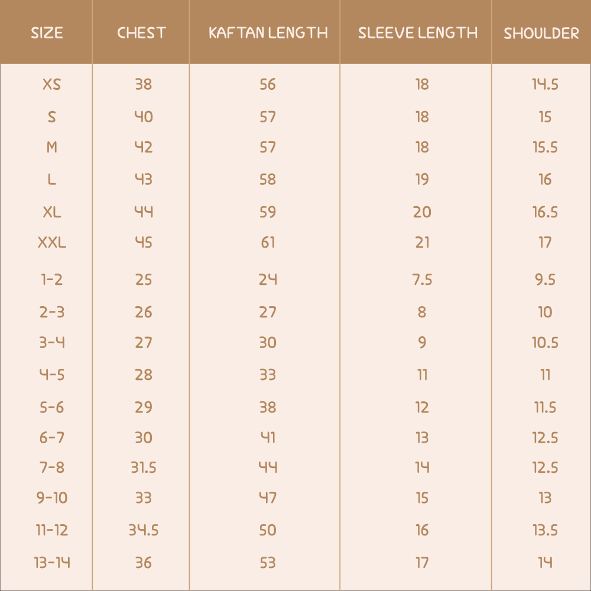Click chest value 31.5 for size 7-8
591x591 pixels.
point(144,467)
